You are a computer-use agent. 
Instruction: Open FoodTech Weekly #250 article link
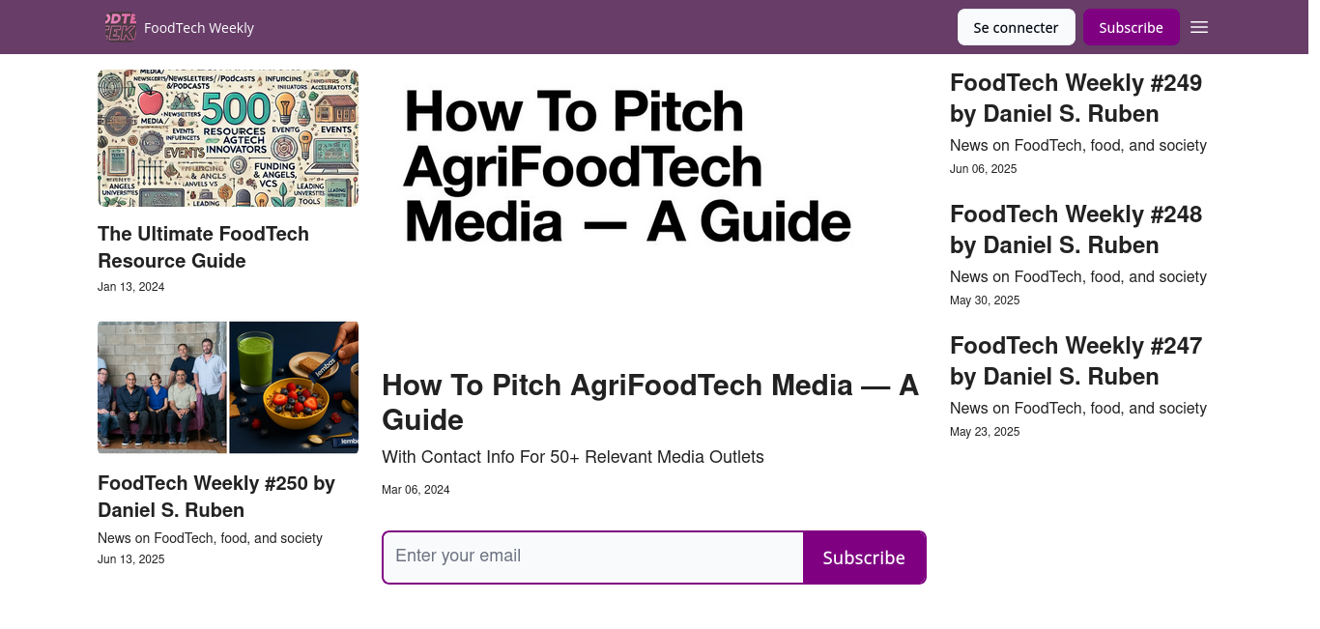(x=216, y=496)
